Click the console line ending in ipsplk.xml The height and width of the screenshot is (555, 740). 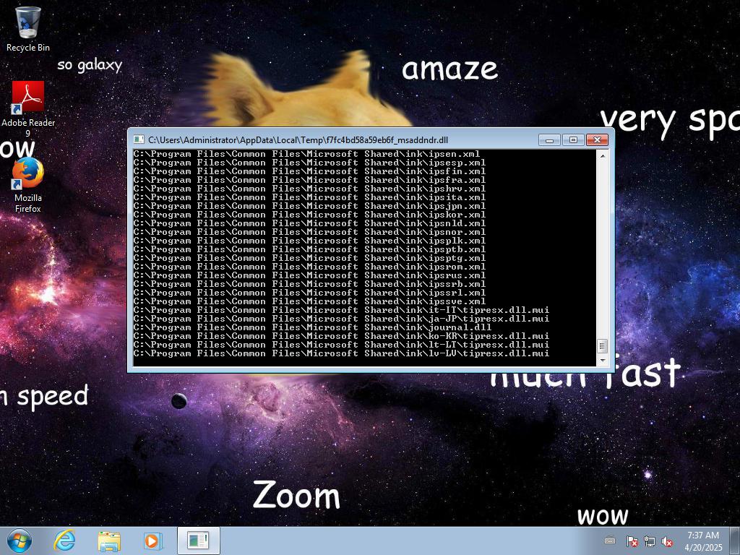tap(309, 241)
